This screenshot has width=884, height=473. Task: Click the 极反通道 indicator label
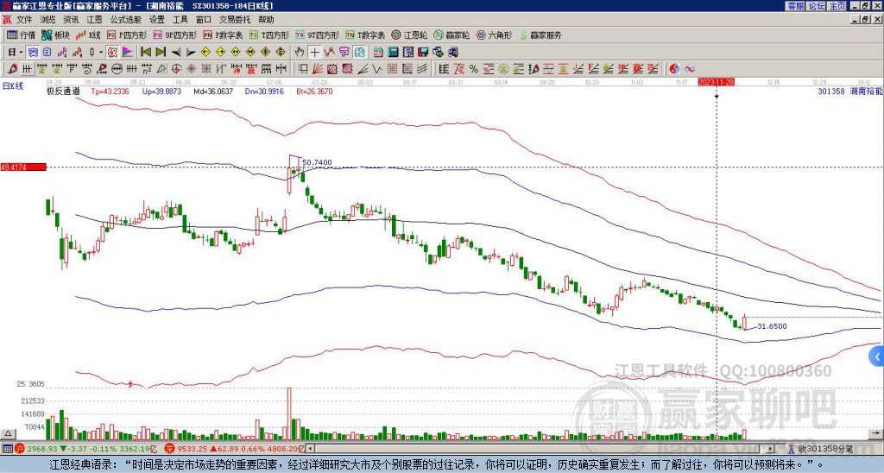click(63, 91)
